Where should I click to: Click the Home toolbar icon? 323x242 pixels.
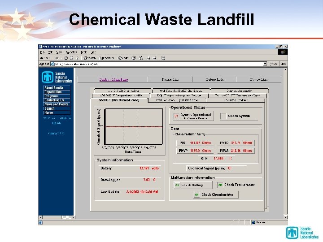(78, 58)
